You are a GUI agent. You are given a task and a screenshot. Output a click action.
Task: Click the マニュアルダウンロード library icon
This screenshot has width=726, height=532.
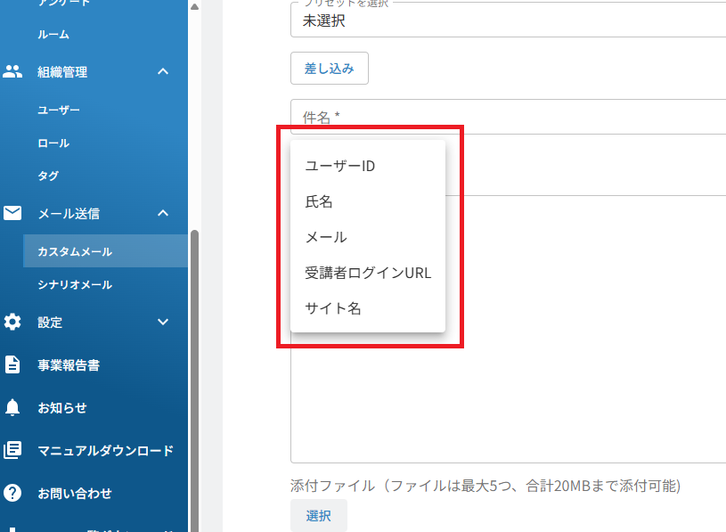12,450
